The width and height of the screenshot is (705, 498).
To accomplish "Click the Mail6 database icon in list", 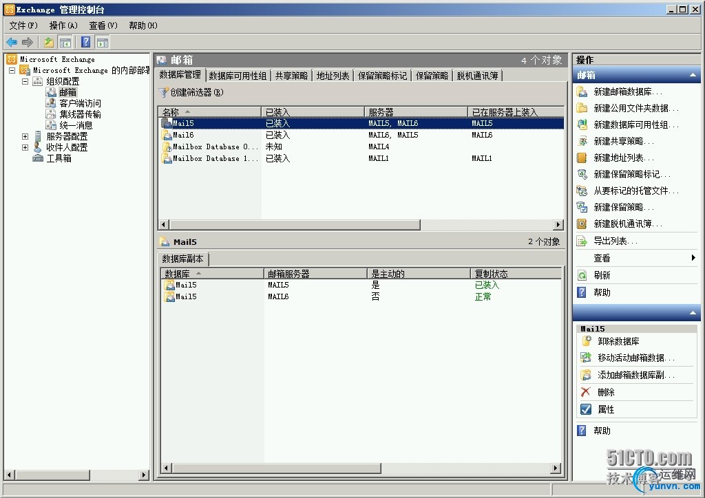I will pos(167,135).
